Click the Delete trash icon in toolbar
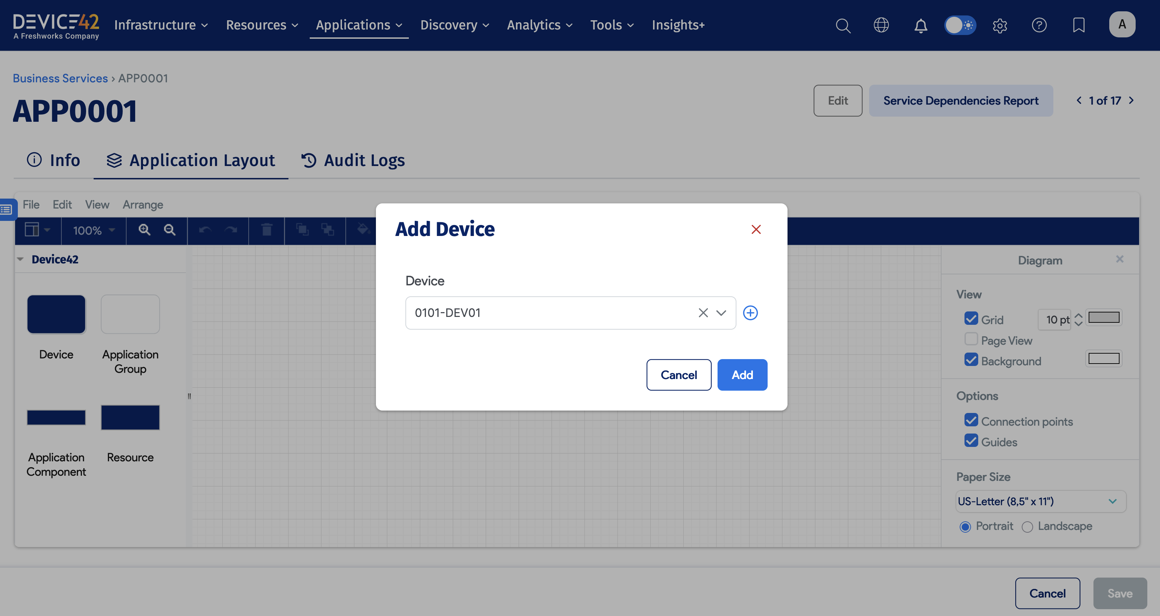 point(267,230)
